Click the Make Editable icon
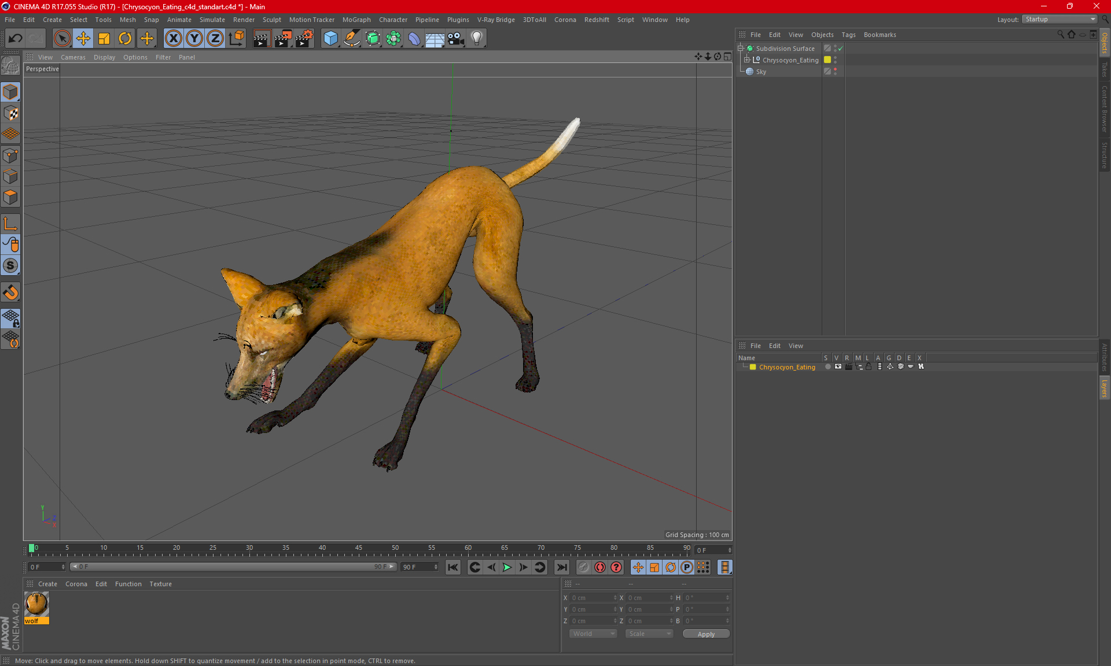The width and height of the screenshot is (1111, 666). point(10,65)
